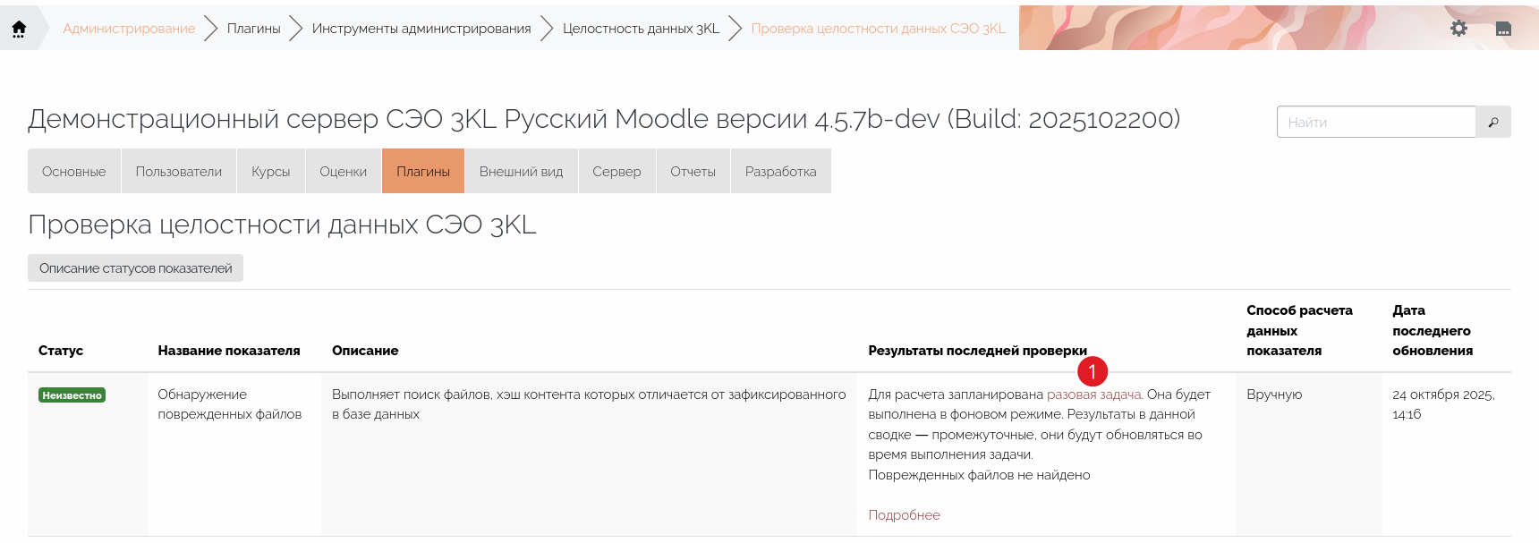Viewport: 1539px width, 543px height.
Task: Switch to the 'Основные' tab
Action: click(74, 172)
